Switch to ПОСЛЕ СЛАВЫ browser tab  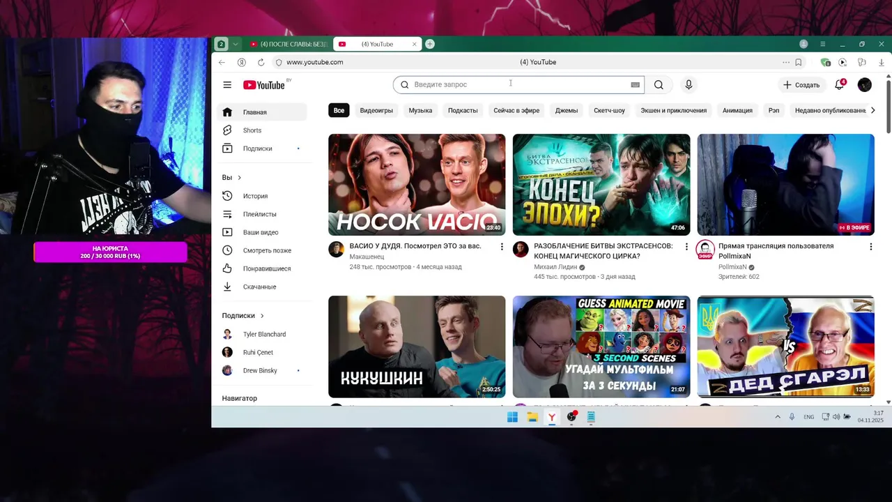289,44
